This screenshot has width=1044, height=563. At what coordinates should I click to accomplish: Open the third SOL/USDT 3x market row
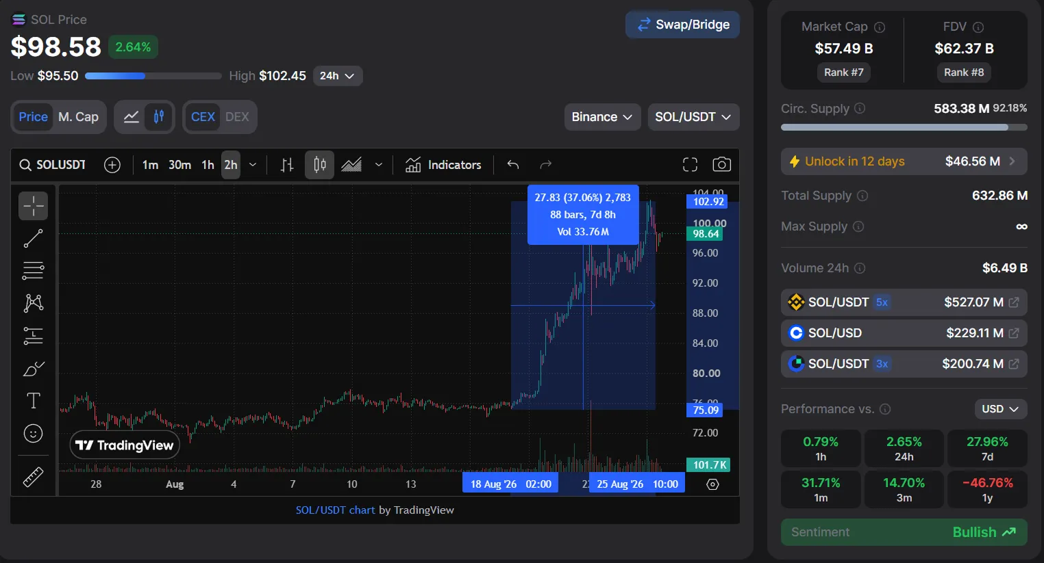[904, 364]
